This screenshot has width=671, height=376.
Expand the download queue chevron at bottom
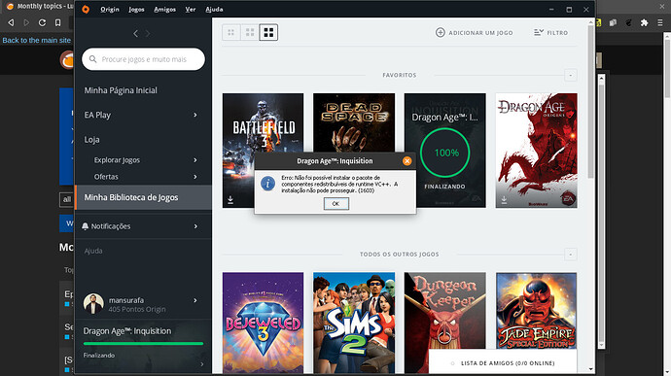point(202,364)
